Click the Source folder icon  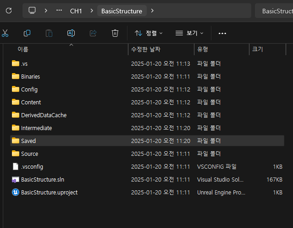[x=16, y=154]
